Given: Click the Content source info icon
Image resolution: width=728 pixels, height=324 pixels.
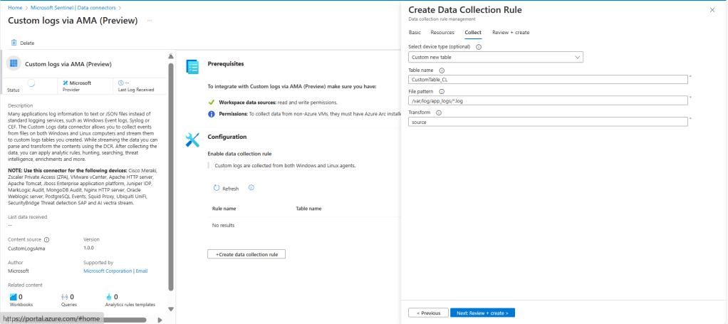Looking at the screenshot, I should [x=47, y=240].
